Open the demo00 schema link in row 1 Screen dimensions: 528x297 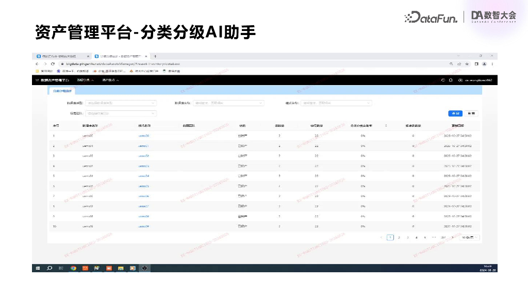[143, 136]
